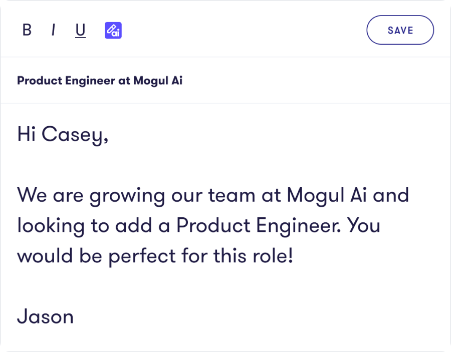Click the SAVE button

point(400,30)
